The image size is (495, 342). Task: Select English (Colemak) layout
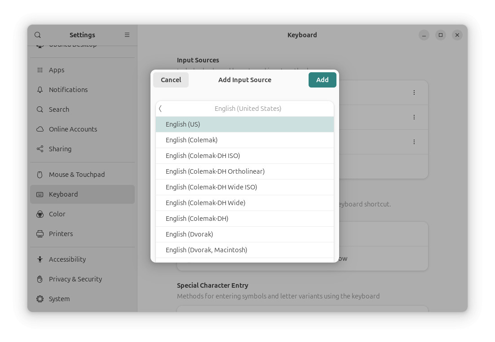[245, 140]
